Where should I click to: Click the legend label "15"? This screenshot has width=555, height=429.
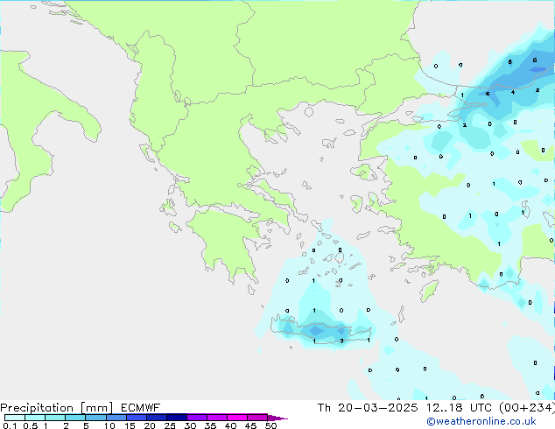coord(130,425)
